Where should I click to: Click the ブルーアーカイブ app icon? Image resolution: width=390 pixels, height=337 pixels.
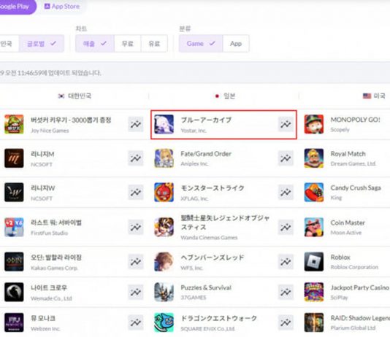(164, 124)
